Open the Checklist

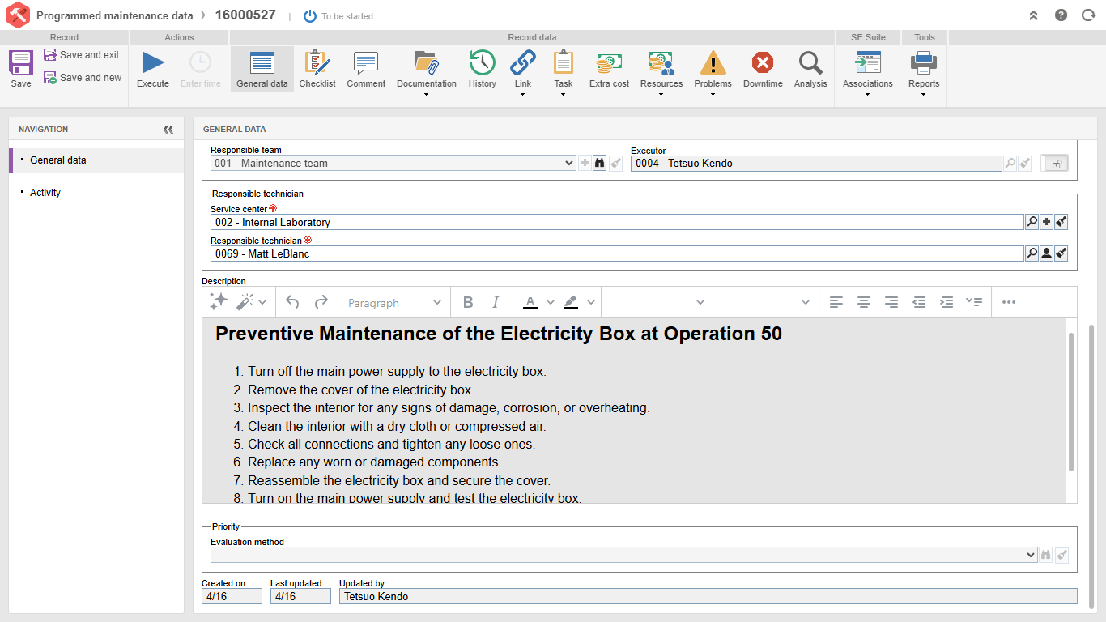pyautogui.click(x=317, y=70)
